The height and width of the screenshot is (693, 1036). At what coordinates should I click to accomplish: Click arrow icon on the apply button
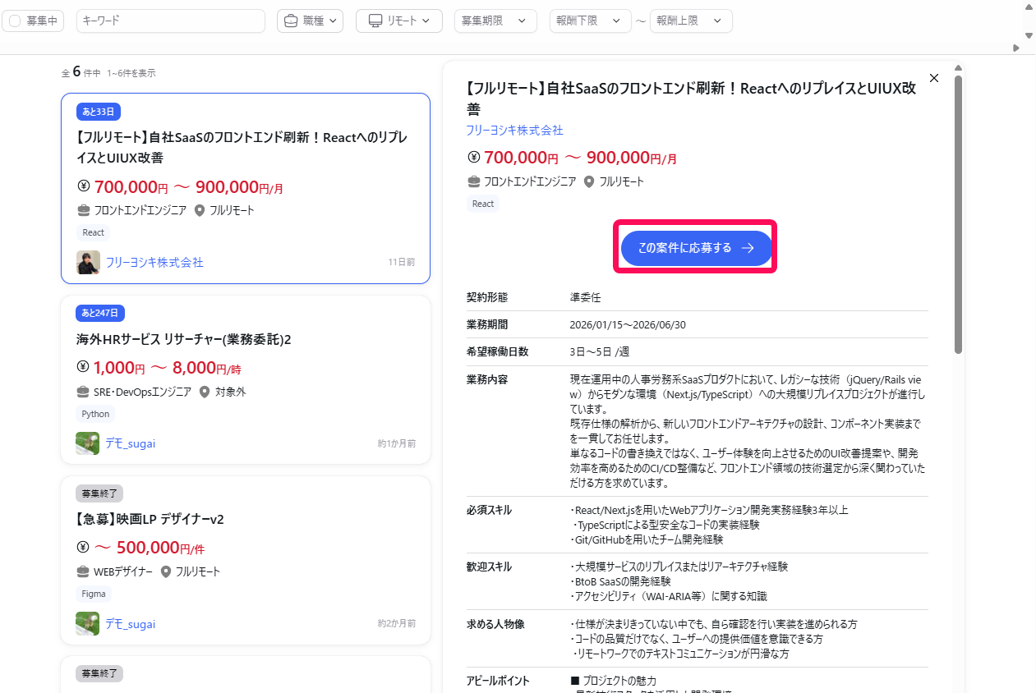(748, 248)
